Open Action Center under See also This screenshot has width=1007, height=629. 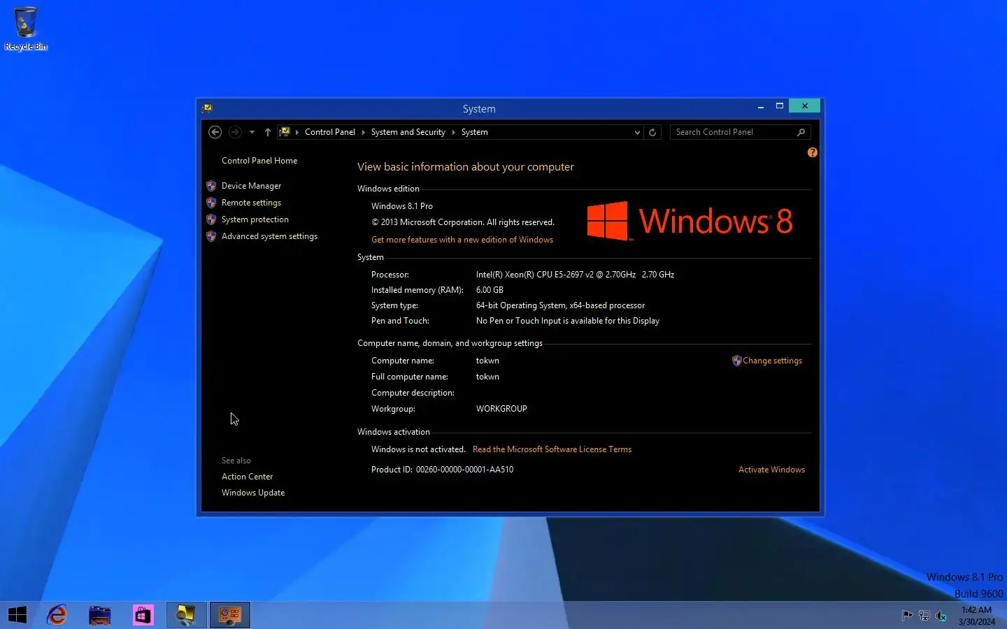247,477
